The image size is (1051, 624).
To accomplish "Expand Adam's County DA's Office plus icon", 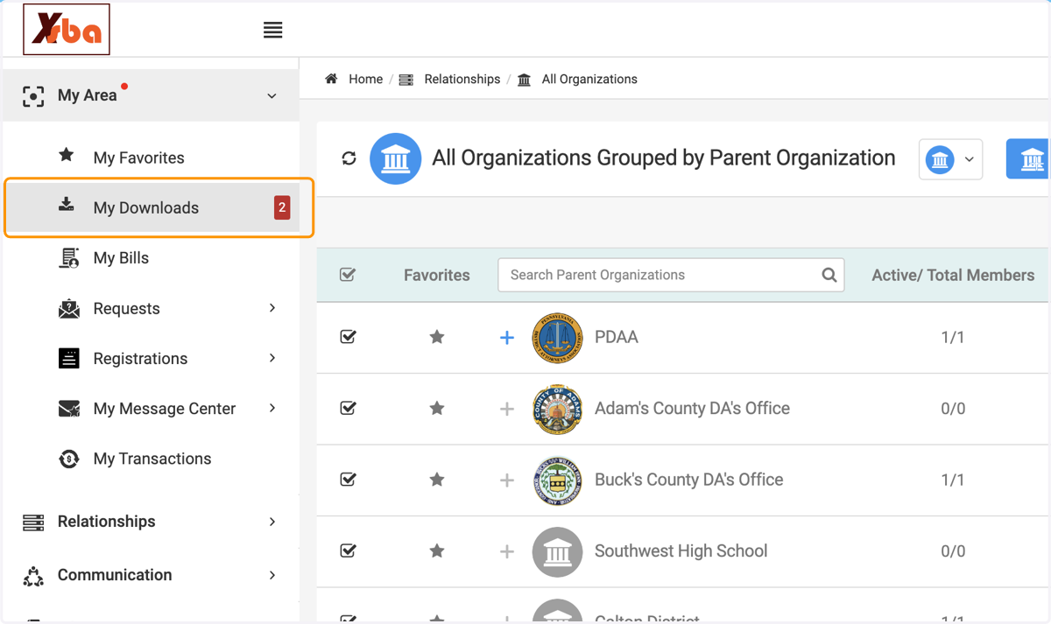I will (506, 409).
